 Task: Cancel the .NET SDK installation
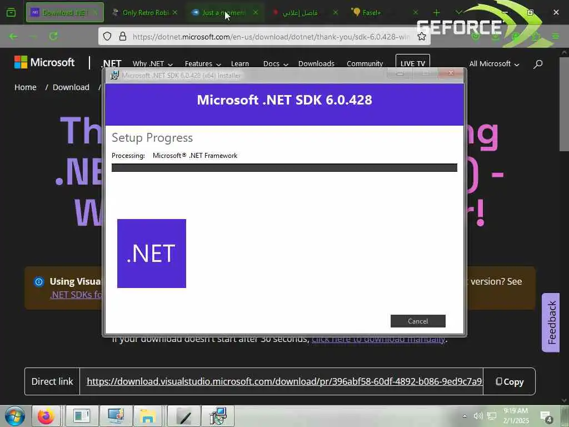point(418,321)
